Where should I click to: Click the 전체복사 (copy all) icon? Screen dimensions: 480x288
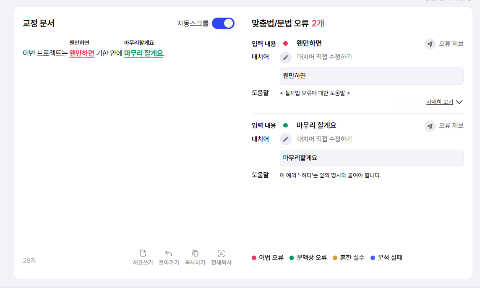[x=222, y=253]
